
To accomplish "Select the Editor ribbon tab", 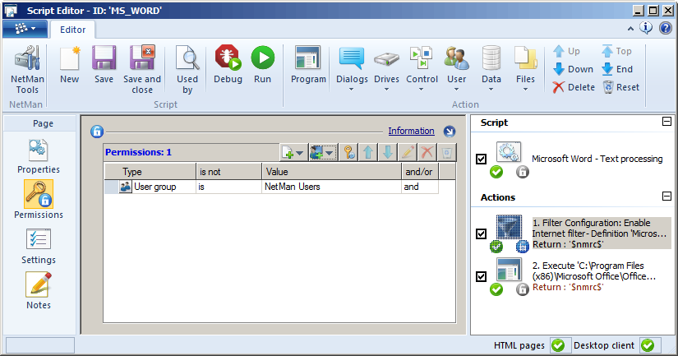I will pyautogui.click(x=73, y=29).
